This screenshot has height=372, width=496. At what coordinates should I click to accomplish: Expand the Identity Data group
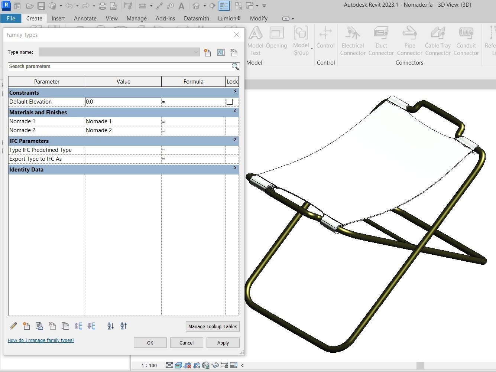pyautogui.click(x=235, y=168)
